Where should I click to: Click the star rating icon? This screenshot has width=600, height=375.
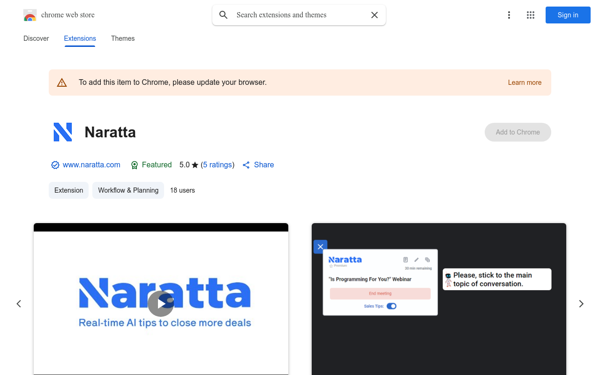(195, 165)
